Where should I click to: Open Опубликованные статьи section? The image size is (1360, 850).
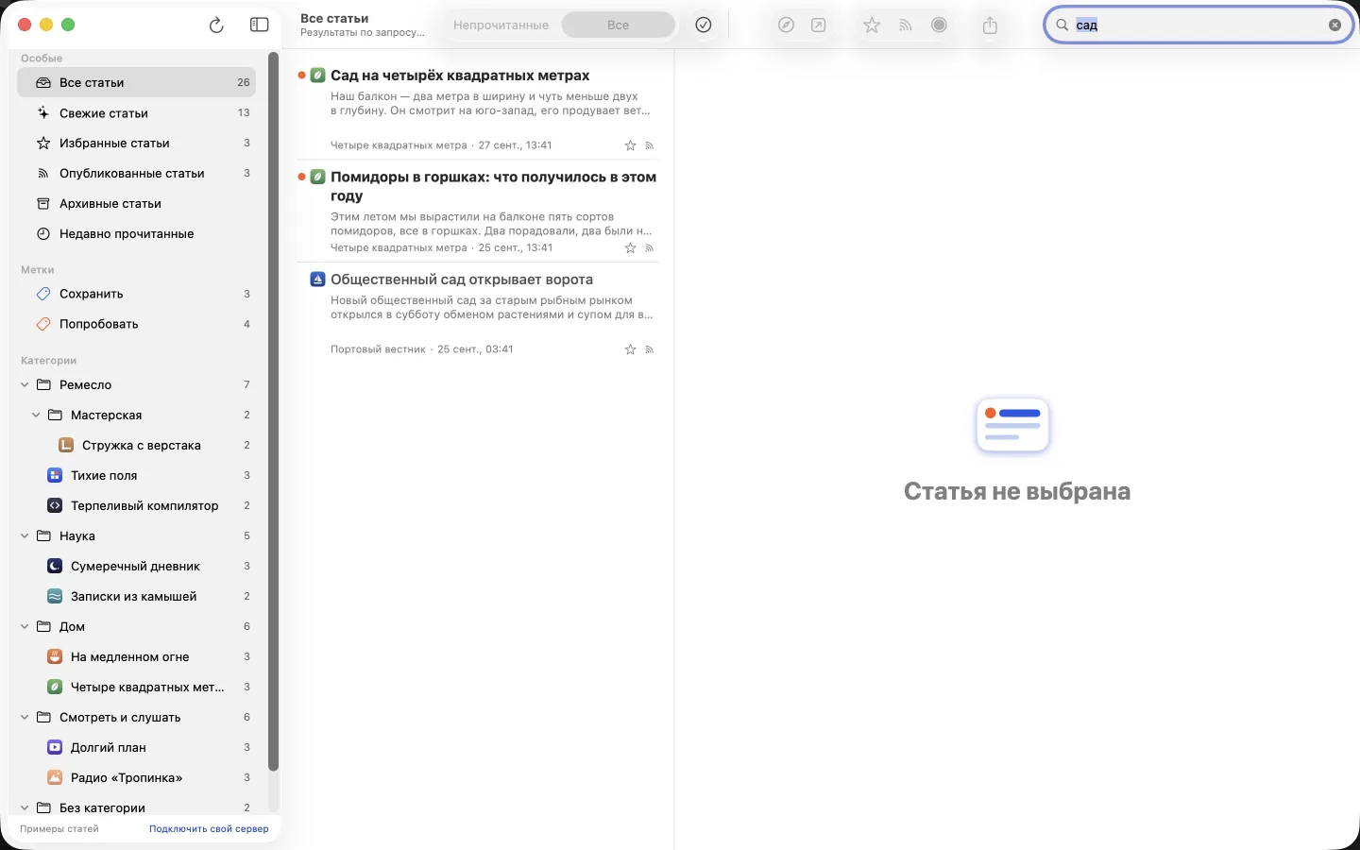coord(136,174)
